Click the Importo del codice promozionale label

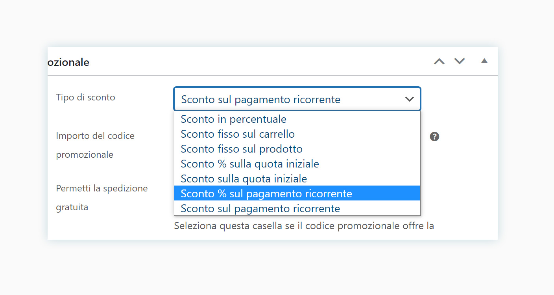(95, 145)
